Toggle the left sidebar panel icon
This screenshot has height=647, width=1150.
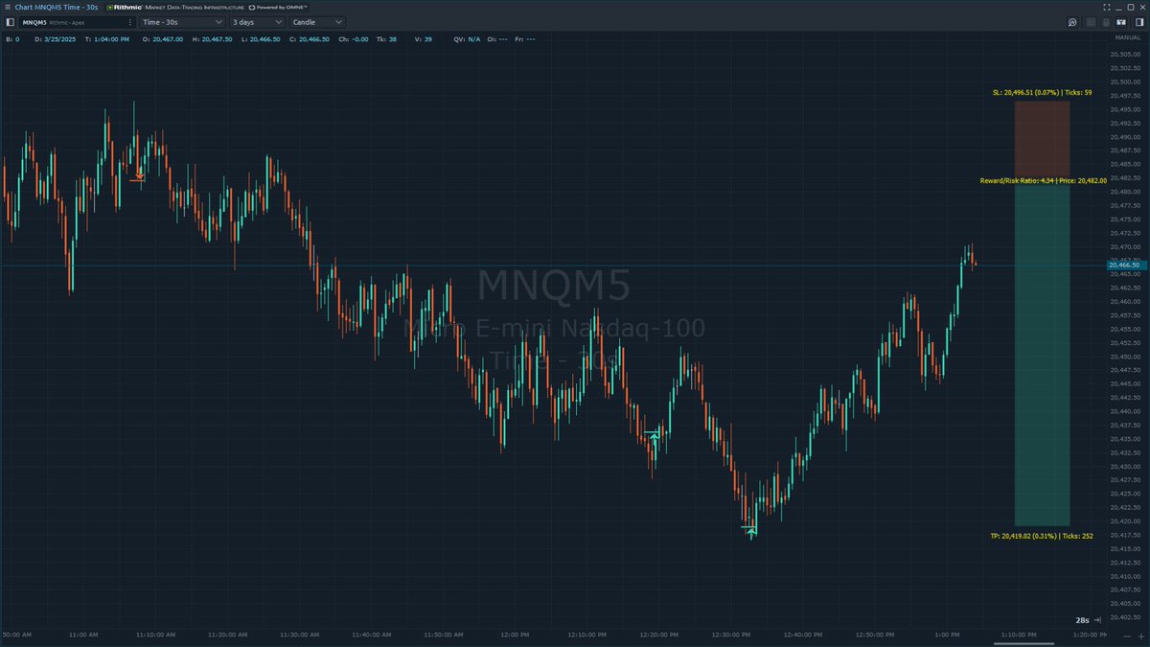[11, 22]
